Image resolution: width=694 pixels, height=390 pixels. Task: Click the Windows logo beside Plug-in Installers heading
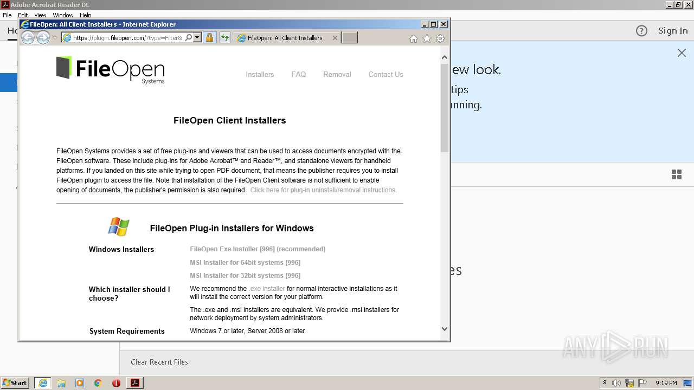[119, 227]
